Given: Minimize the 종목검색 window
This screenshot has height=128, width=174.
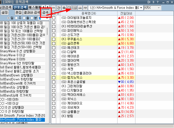Looking at the screenshot, I should 163,2.
